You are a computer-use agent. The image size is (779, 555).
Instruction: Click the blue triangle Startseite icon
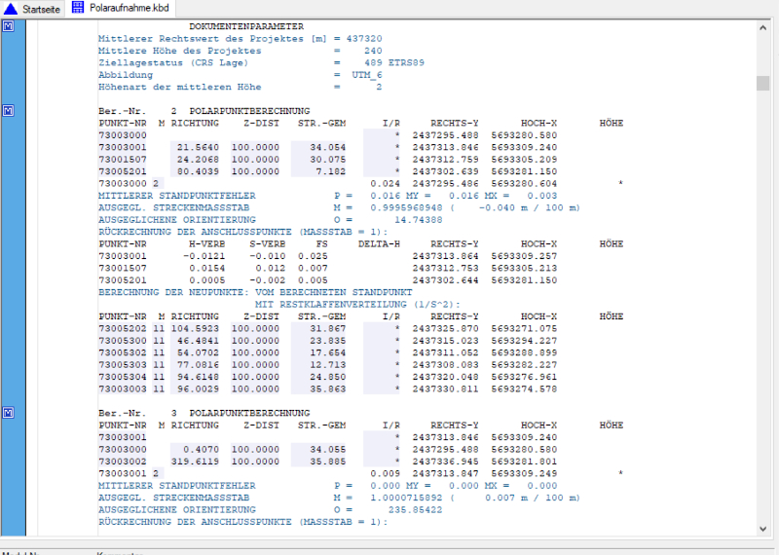point(10,7)
